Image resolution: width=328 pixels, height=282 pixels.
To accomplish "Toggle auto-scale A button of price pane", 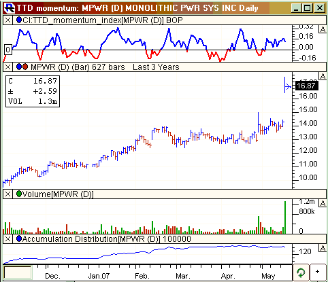I will pos(323,76).
